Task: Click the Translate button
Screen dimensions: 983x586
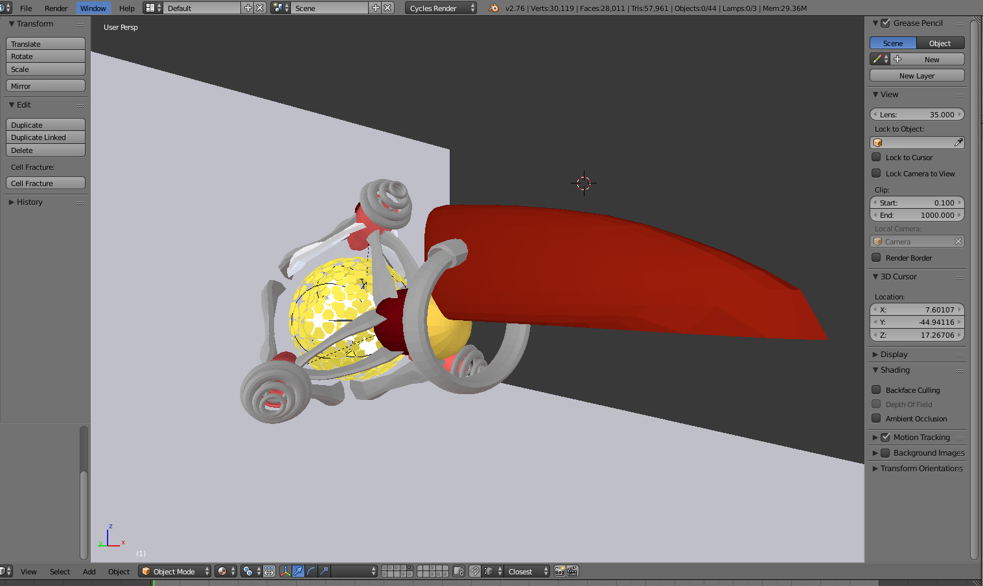Action: tap(45, 43)
